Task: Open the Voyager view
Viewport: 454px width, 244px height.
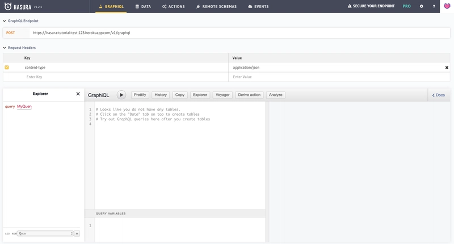Action: pyautogui.click(x=222, y=95)
